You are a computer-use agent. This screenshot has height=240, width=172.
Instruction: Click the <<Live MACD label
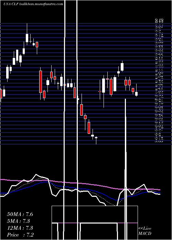(145, 231)
